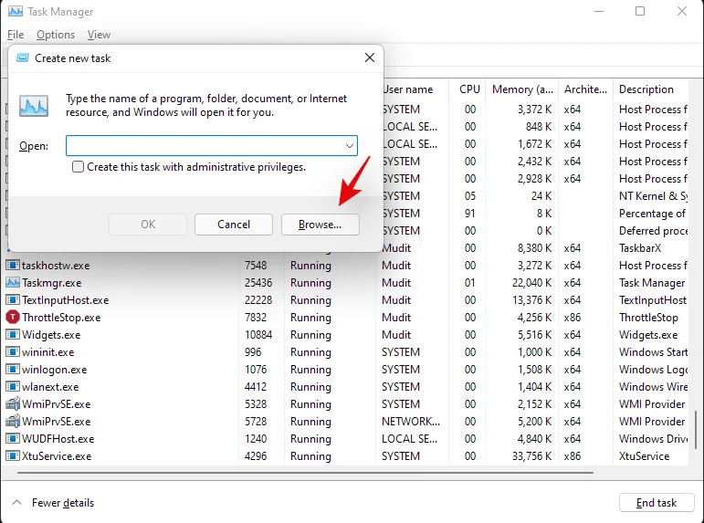The height and width of the screenshot is (523, 704).
Task: Click the 33,756 K memory value
Action: point(531,456)
